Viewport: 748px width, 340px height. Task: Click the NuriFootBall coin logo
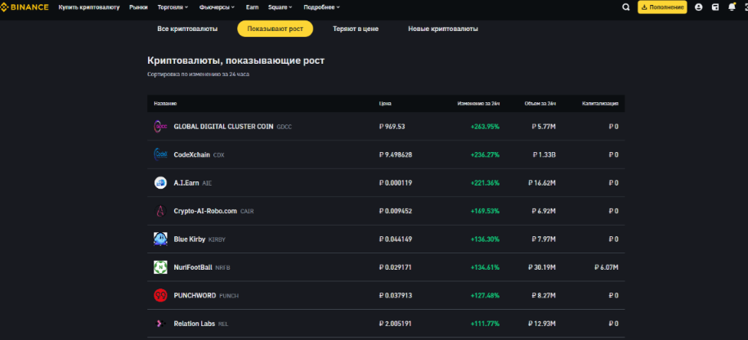click(160, 267)
